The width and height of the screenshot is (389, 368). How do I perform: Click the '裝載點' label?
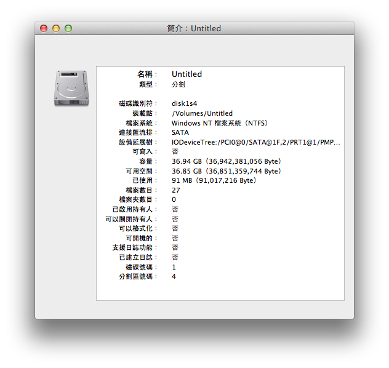(145, 113)
